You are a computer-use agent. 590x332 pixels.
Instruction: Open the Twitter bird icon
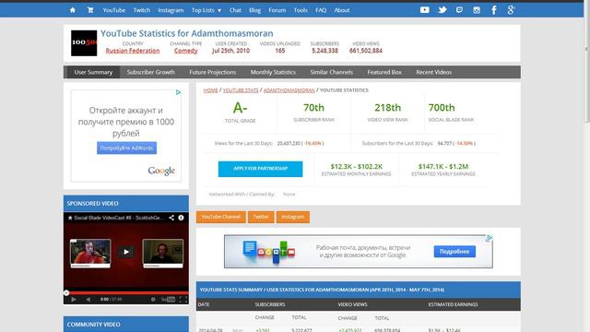coord(442,10)
